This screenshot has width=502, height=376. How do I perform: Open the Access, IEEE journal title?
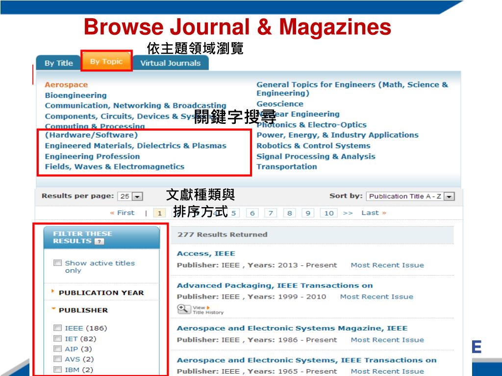click(x=206, y=254)
